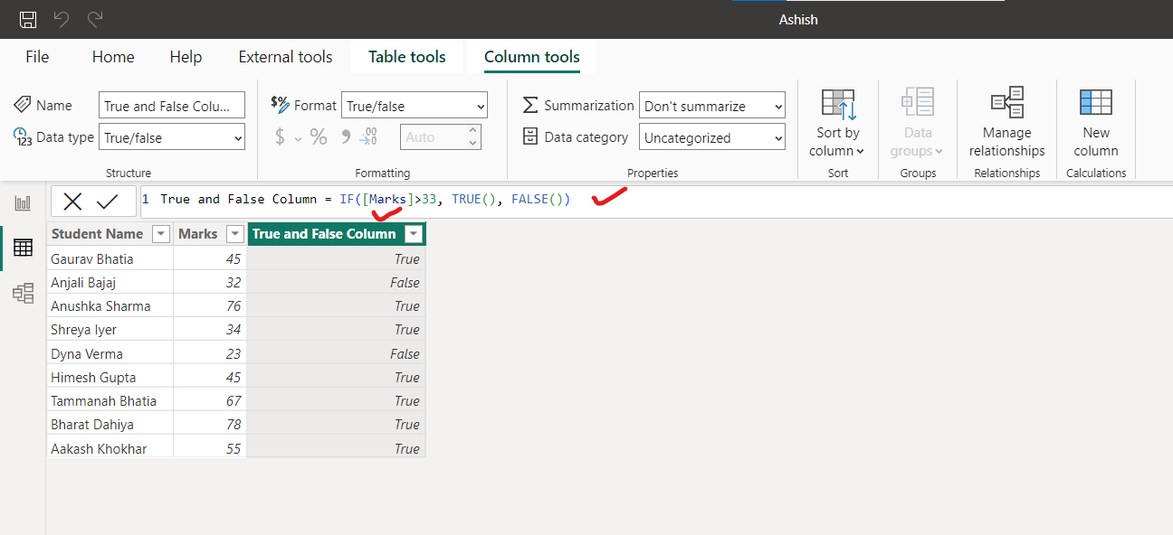Open the Format dropdown showing True/false
The height and width of the screenshot is (535, 1173).
(x=414, y=105)
